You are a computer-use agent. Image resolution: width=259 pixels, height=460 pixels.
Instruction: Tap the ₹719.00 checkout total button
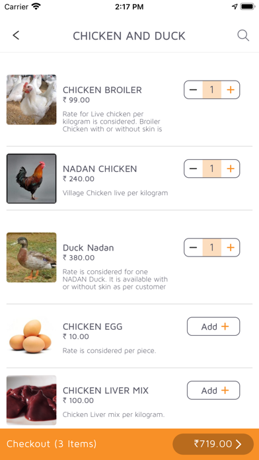tap(213, 444)
